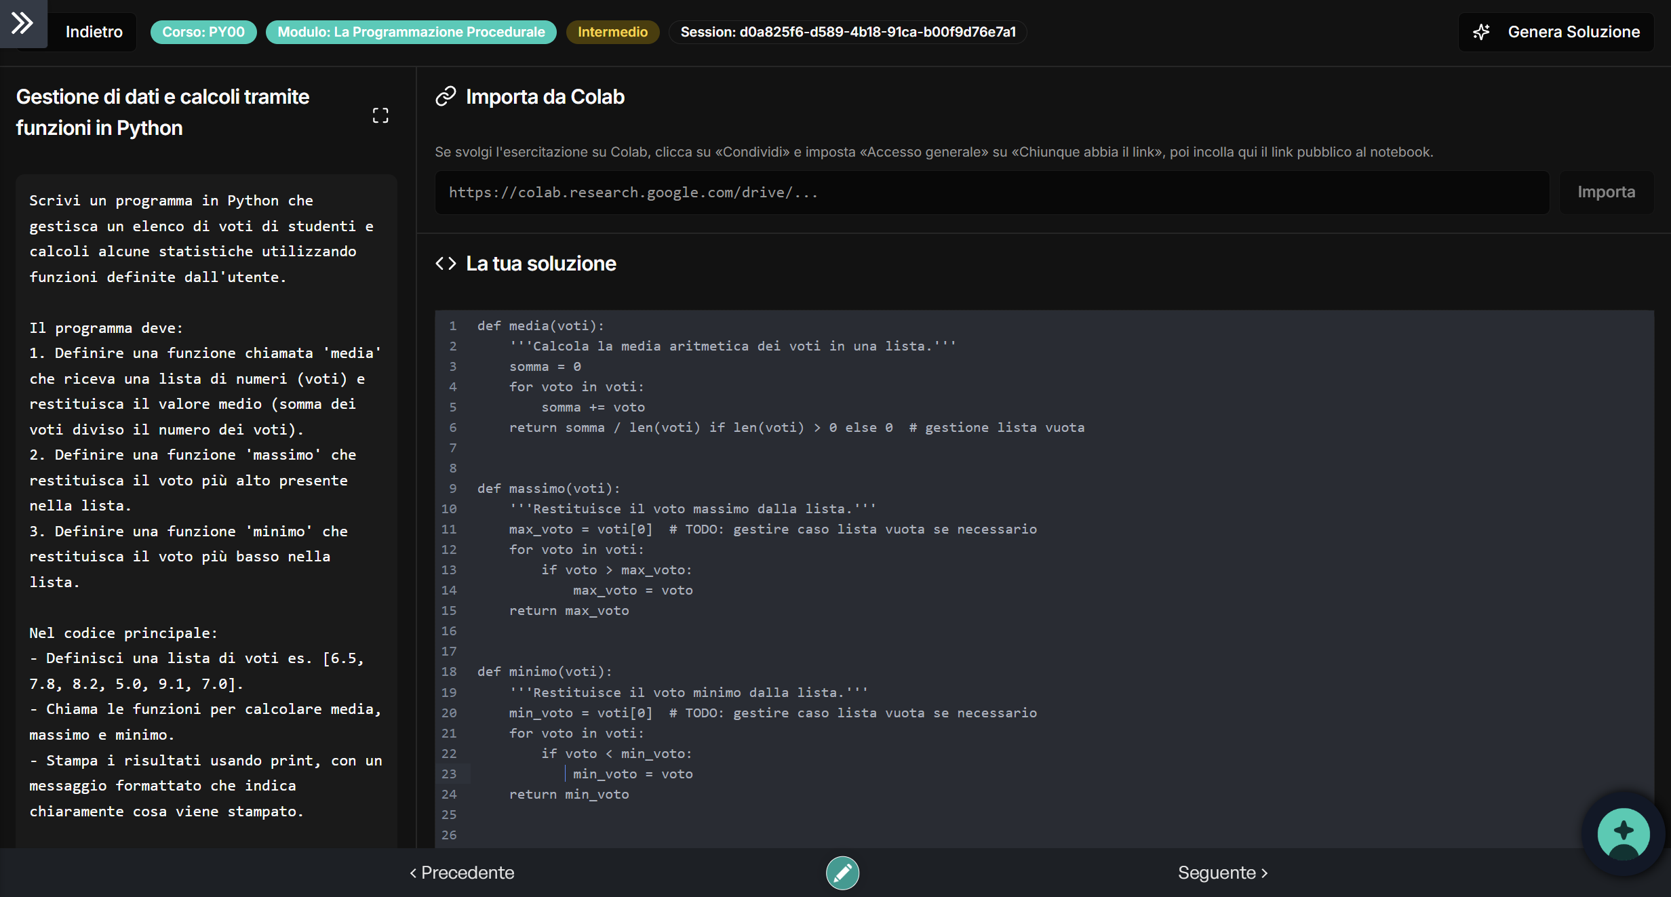Screen dimensions: 1671x897
Task: Click the Modulo: La Programmazione Procedurale badge
Action: click(411, 32)
